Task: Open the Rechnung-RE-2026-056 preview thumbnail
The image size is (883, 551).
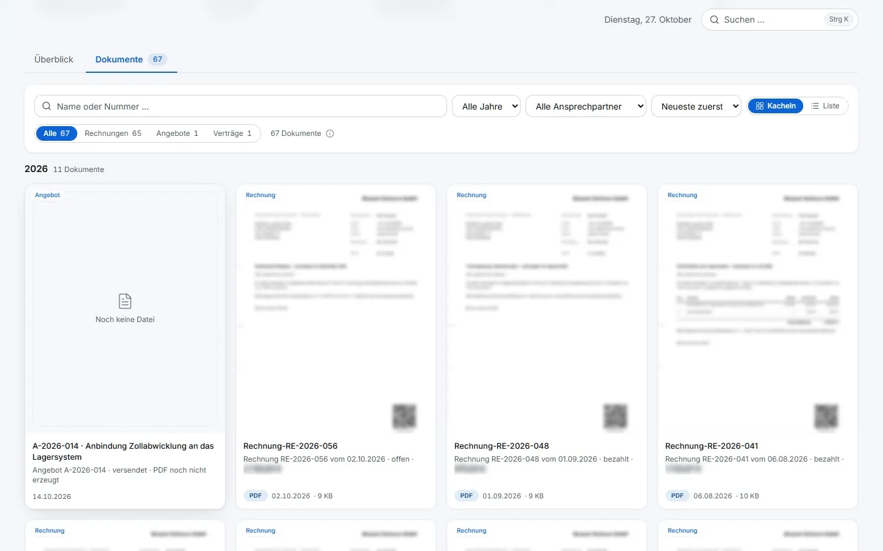Action: pyautogui.click(x=336, y=309)
